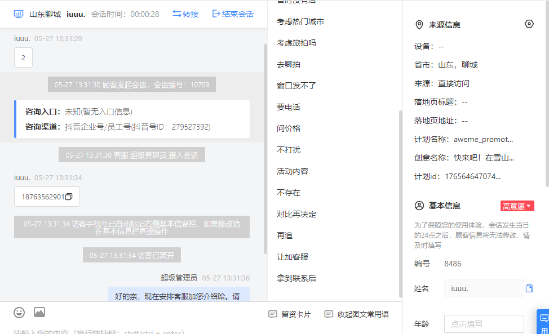The width and height of the screenshot is (549, 334).
Task: Copy the customer name iuuu.
Action: tap(529, 288)
